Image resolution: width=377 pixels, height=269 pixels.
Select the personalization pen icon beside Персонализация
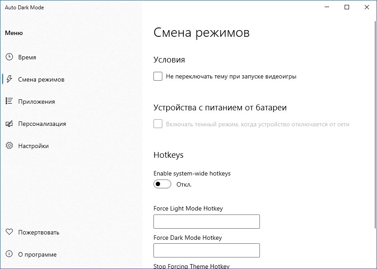[x=9, y=123]
